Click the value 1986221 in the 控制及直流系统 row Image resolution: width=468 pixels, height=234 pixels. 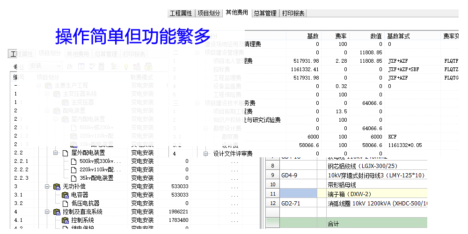pos(178,212)
